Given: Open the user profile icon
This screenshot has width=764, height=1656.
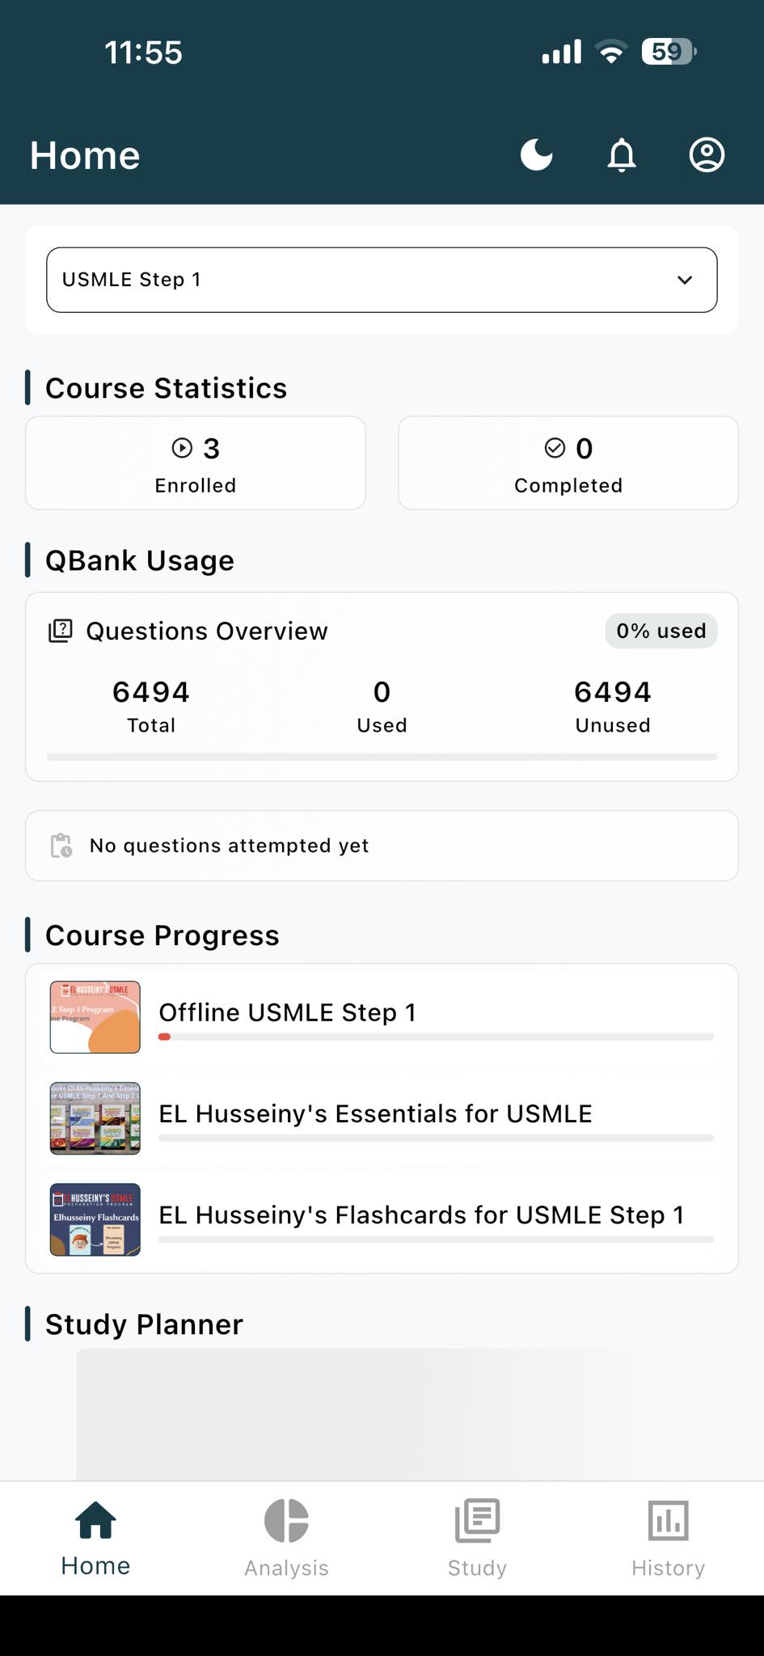Looking at the screenshot, I should [x=707, y=154].
